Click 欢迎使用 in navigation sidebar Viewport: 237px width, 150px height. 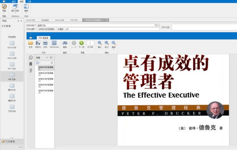click(x=12, y=37)
